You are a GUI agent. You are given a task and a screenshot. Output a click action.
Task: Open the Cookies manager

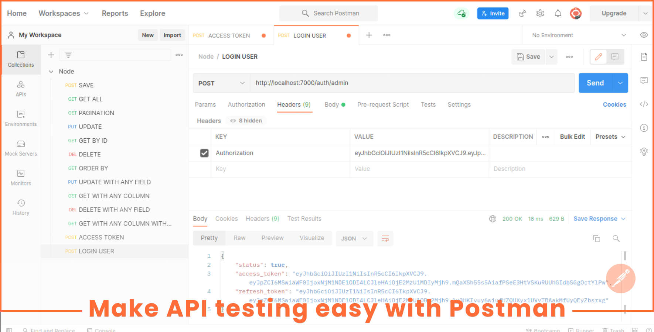click(614, 105)
